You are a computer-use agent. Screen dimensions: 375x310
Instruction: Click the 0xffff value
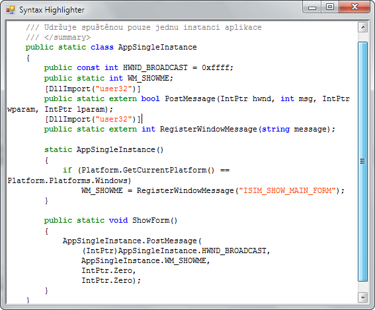coord(215,67)
